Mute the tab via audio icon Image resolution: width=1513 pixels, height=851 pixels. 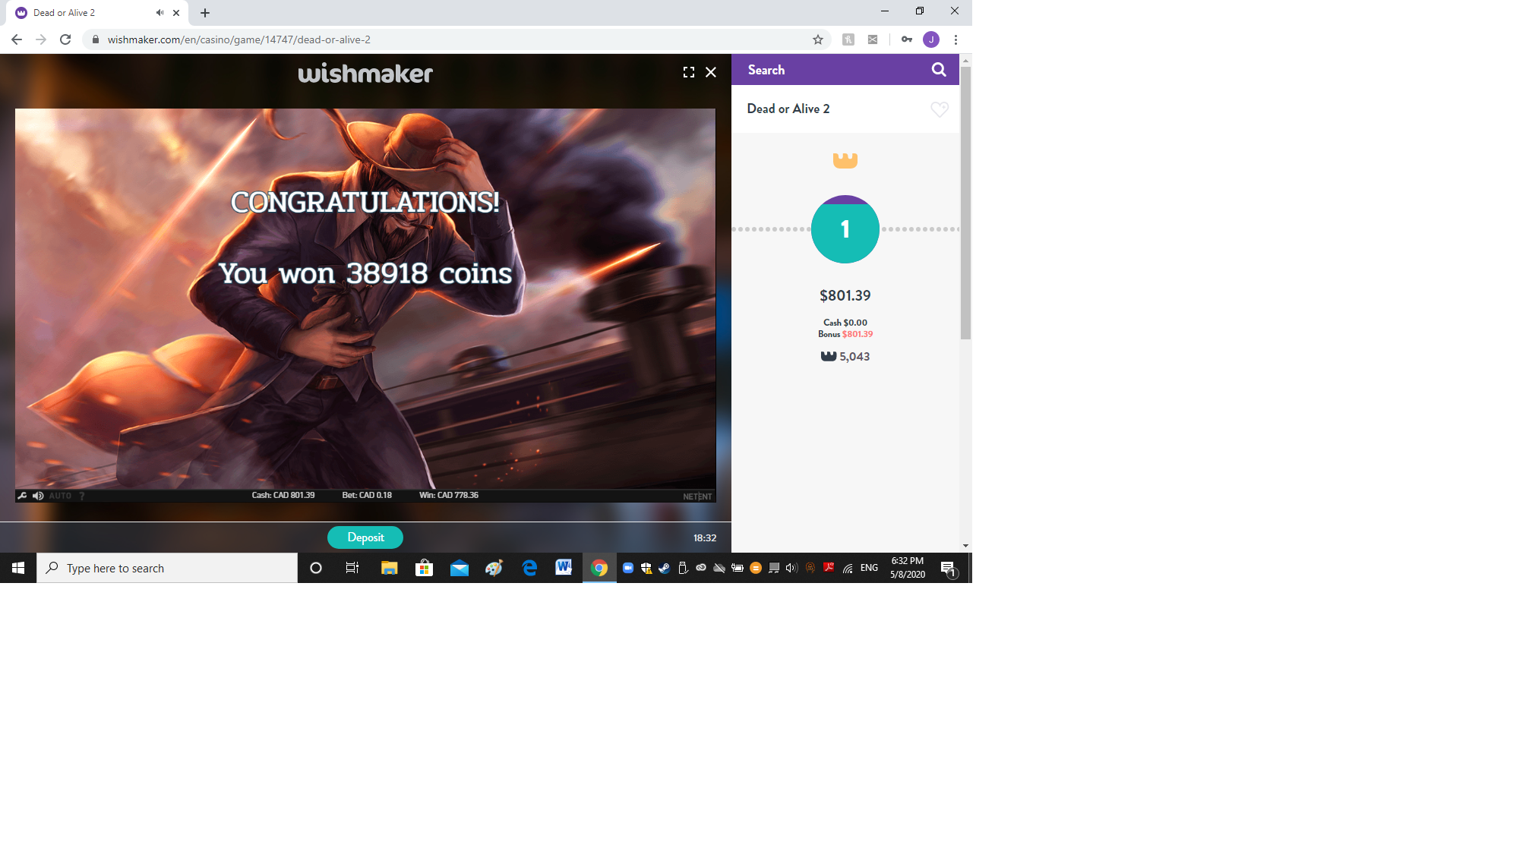coord(160,13)
